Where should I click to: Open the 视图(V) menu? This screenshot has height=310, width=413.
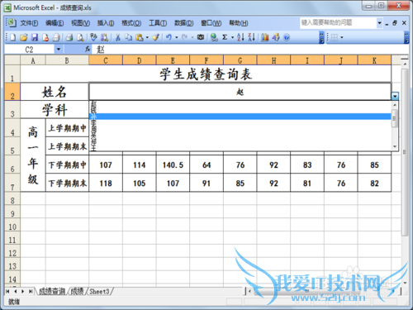coord(80,23)
